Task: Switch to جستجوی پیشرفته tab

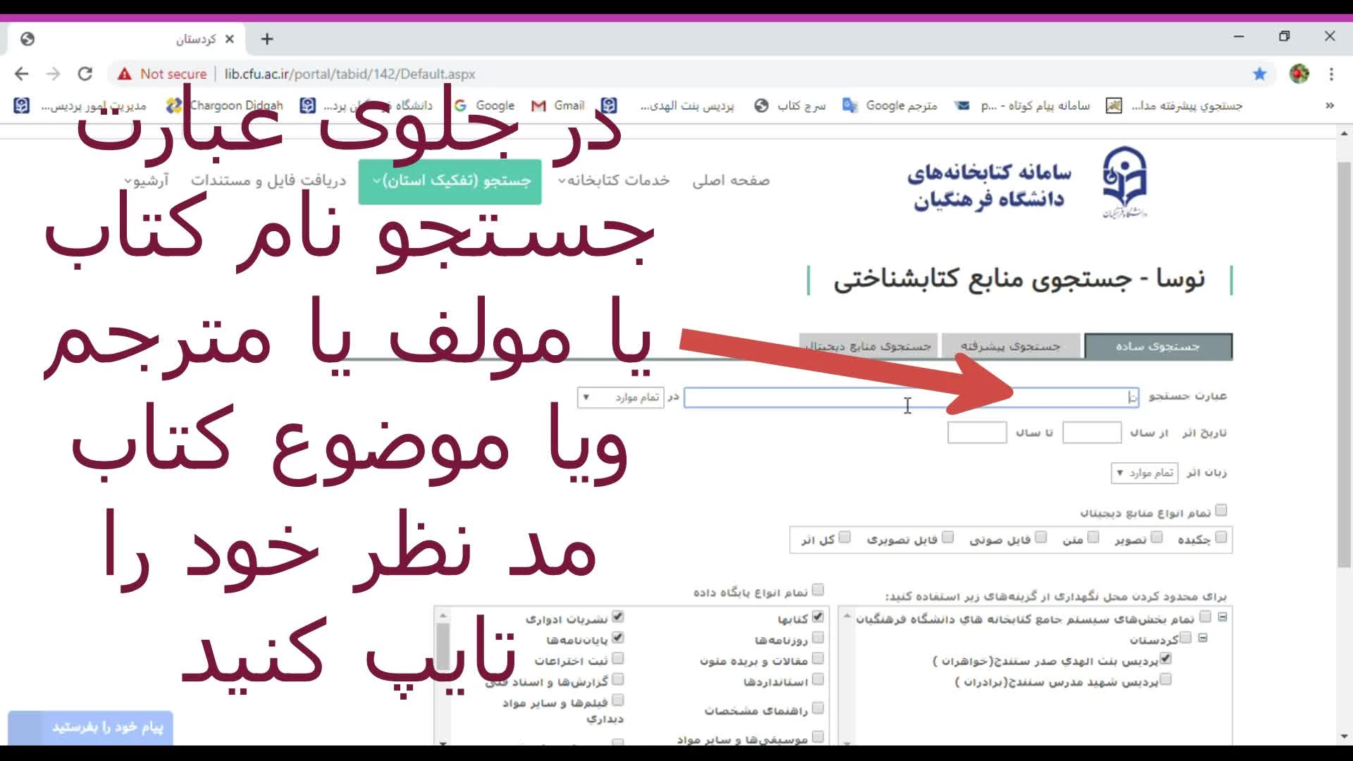Action: tap(1011, 346)
